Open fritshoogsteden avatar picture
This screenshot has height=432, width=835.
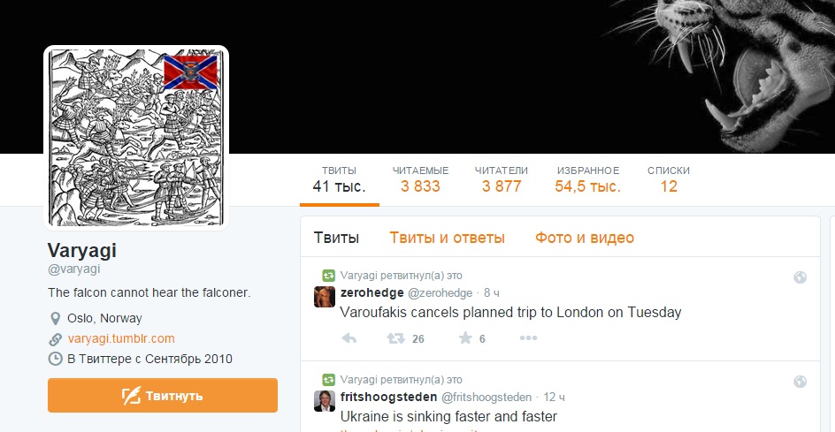tap(325, 401)
